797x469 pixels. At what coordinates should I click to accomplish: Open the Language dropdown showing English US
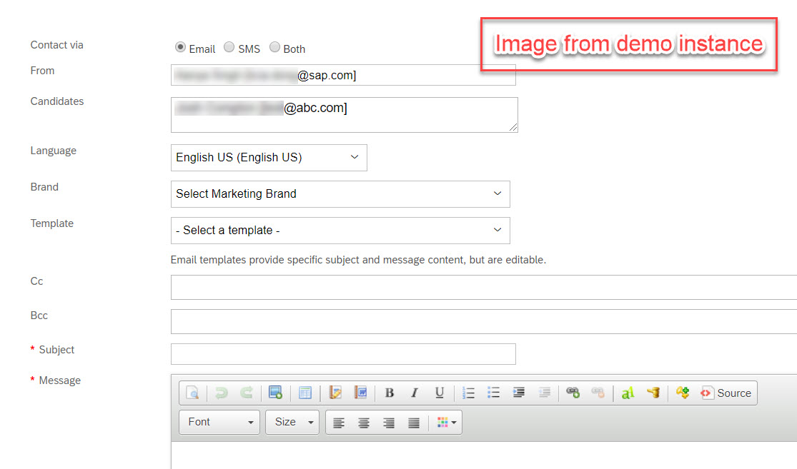coord(269,158)
